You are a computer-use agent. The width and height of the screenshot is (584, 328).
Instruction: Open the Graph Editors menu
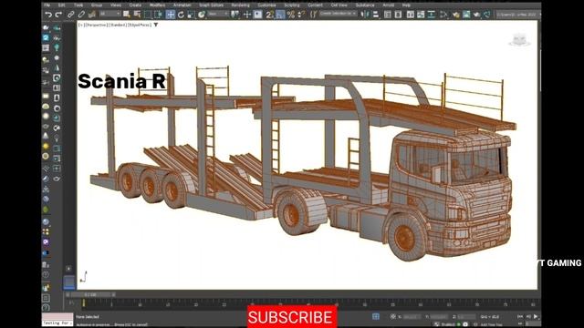point(211,5)
